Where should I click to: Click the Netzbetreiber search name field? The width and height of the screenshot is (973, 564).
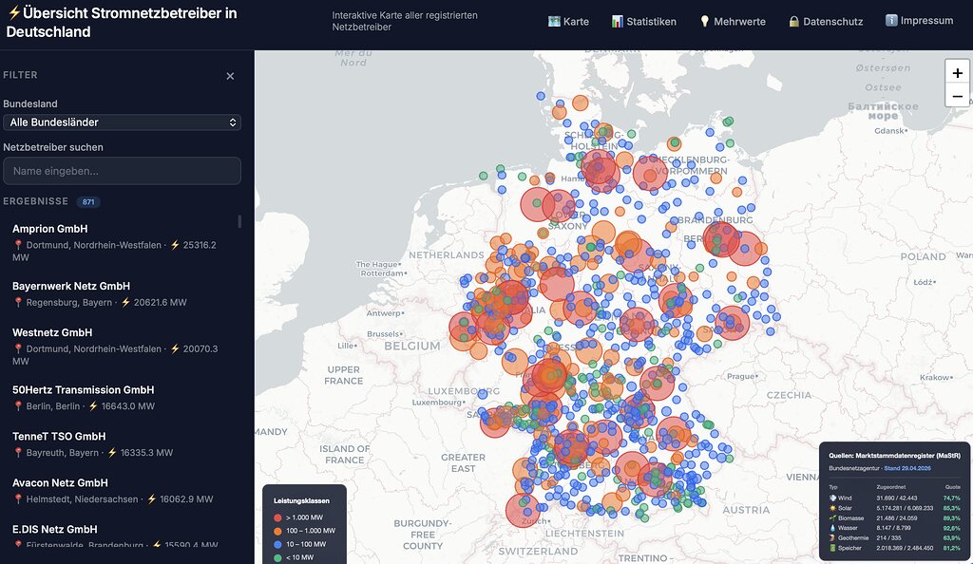[123, 171]
